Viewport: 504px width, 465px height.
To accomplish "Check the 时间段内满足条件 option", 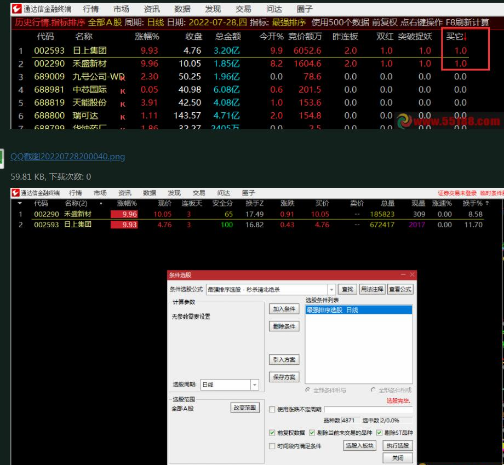I will (x=272, y=446).
